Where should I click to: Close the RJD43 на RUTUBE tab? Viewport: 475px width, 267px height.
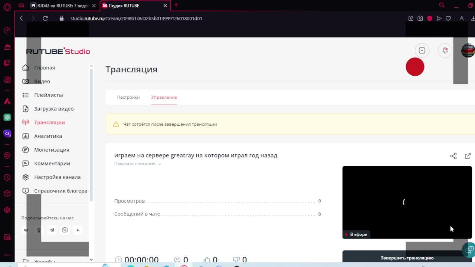94,6
